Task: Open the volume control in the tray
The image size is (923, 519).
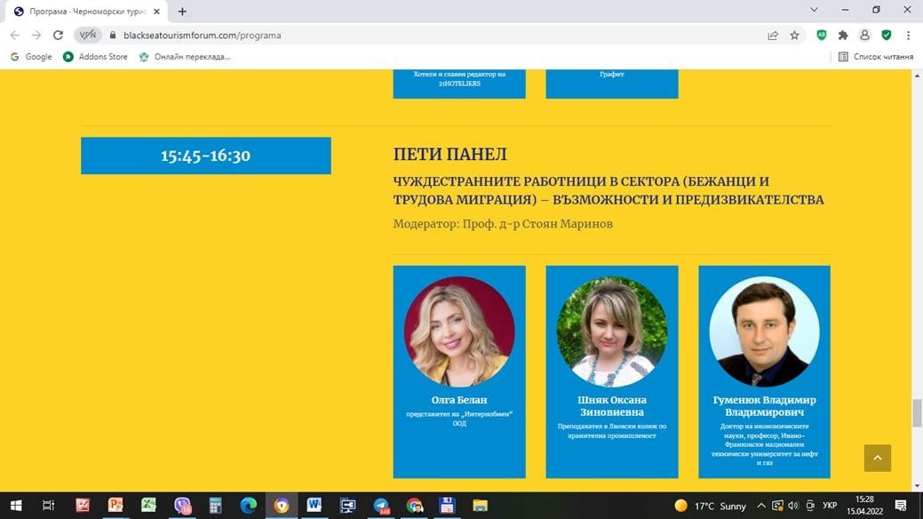Action: pyautogui.click(x=793, y=506)
